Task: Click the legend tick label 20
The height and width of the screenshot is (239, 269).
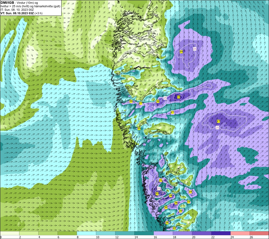Action: [194, 237]
